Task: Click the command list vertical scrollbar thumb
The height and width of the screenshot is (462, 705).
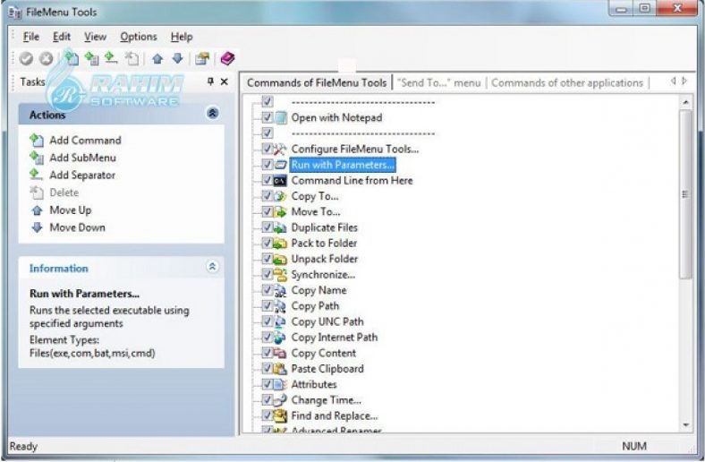Action: point(685,194)
